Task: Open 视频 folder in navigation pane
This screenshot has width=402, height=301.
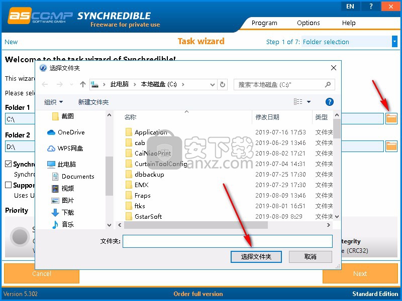Action: click(63, 189)
